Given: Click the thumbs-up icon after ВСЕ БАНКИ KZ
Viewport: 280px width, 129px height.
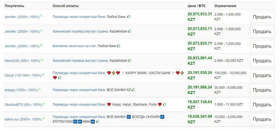Looking at the screenshot, I should click(133, 90).
